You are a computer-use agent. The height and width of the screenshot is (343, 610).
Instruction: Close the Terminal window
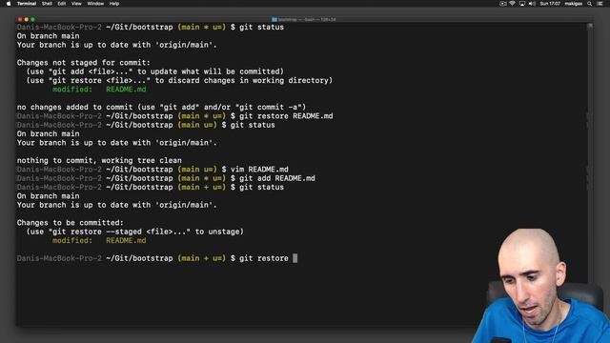(x=20, y=19)
